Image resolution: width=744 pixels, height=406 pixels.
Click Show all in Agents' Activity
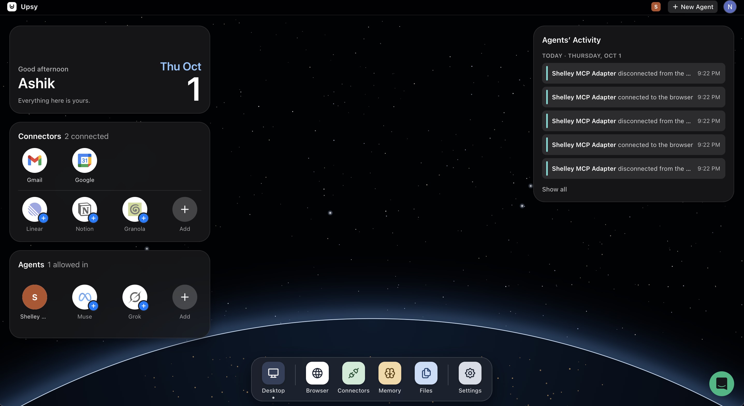(555, 189)
